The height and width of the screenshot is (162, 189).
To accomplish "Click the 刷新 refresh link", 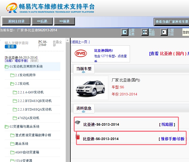I will (x=34, y=61).
